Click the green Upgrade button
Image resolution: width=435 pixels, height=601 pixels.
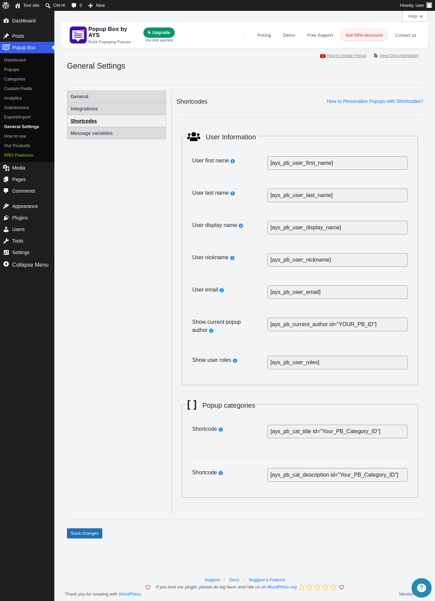159,33
